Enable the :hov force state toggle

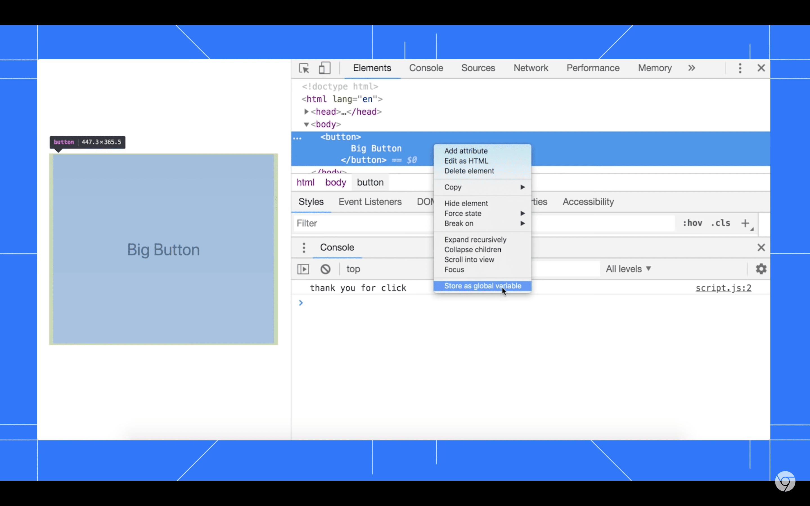[x=692, y=223]
